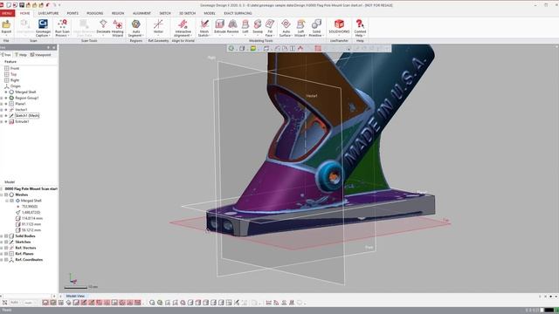This screenshot has width=559, height=314.
Task: Expand the Plane1 feature node
Action: (x=2, y=104)
